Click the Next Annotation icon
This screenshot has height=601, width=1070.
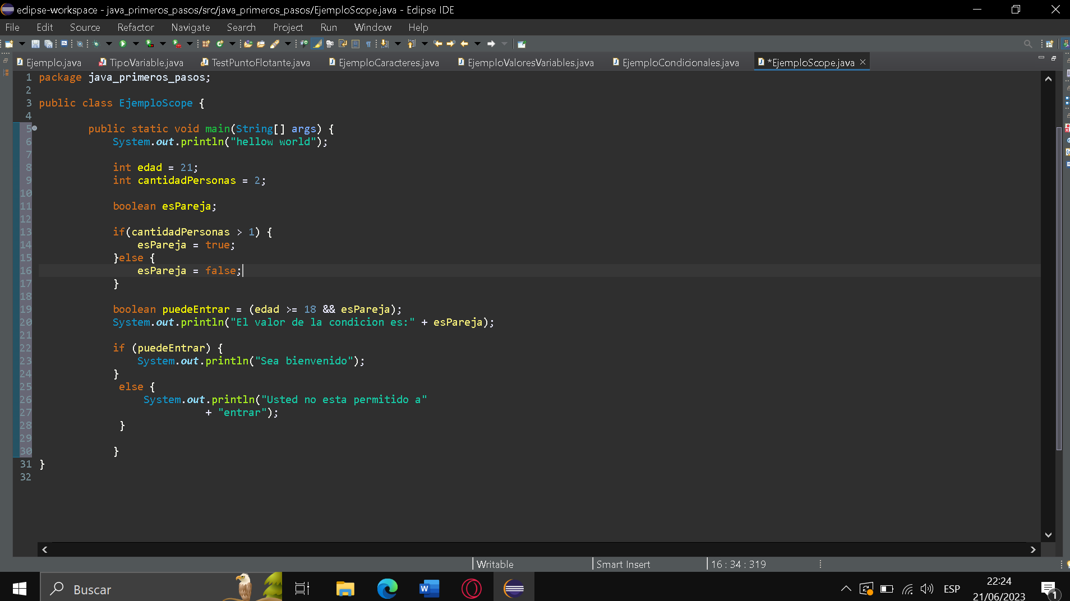point(385,44)
